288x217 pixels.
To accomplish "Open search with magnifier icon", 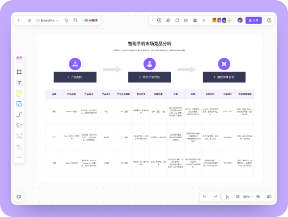I will (75, 20).
